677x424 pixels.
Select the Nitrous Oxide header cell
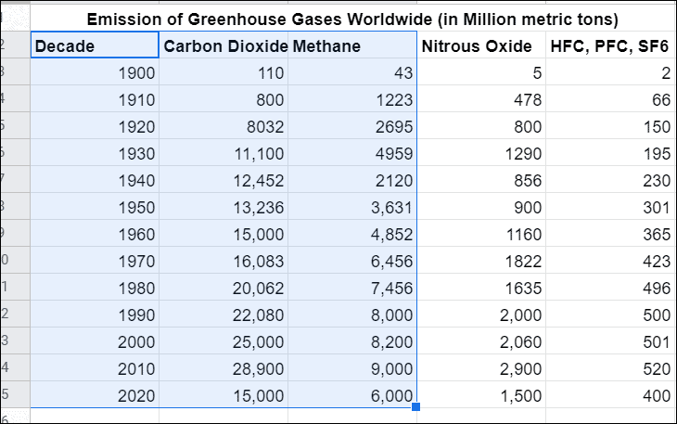click(x=481, y=45)
